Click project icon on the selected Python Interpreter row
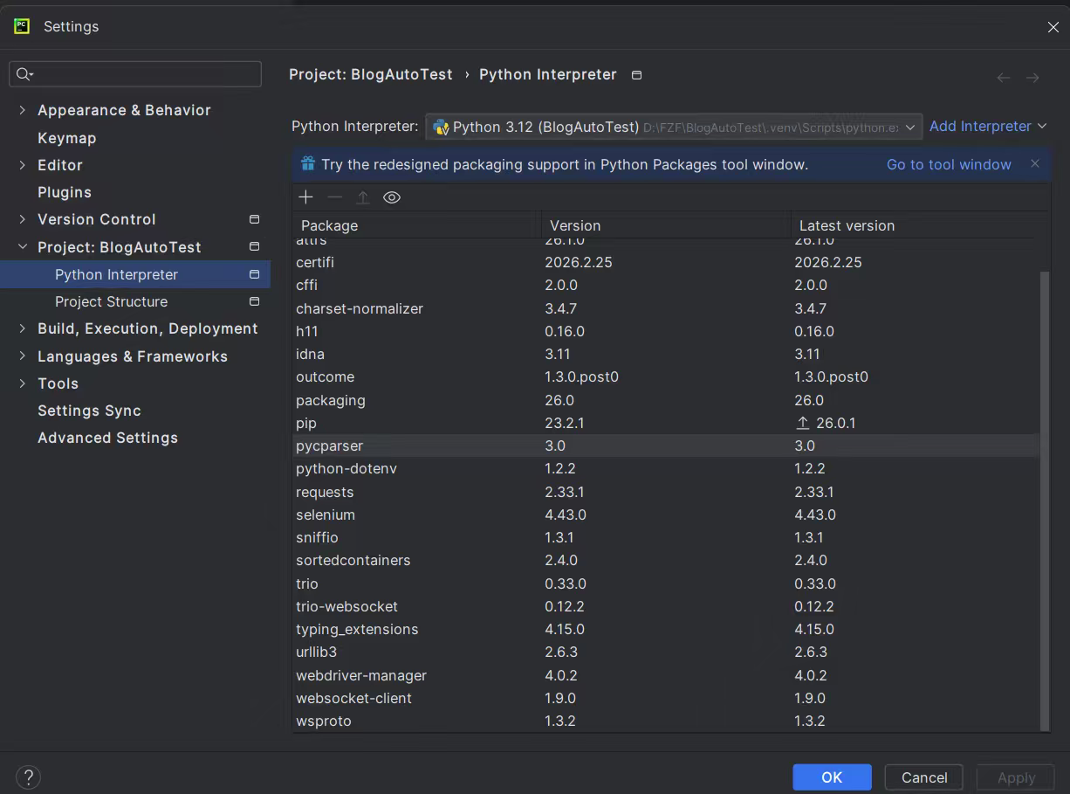Image resolution: width=1070 pixels, height=794 pixels. click(254, 274)
